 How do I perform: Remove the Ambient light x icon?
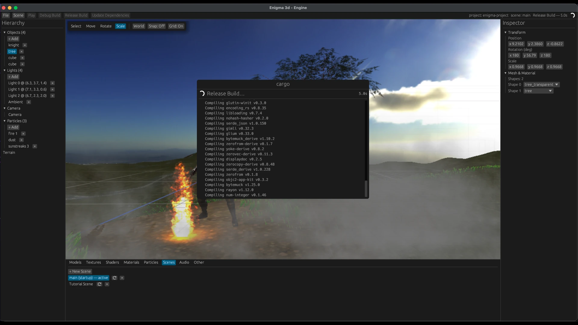29,102
